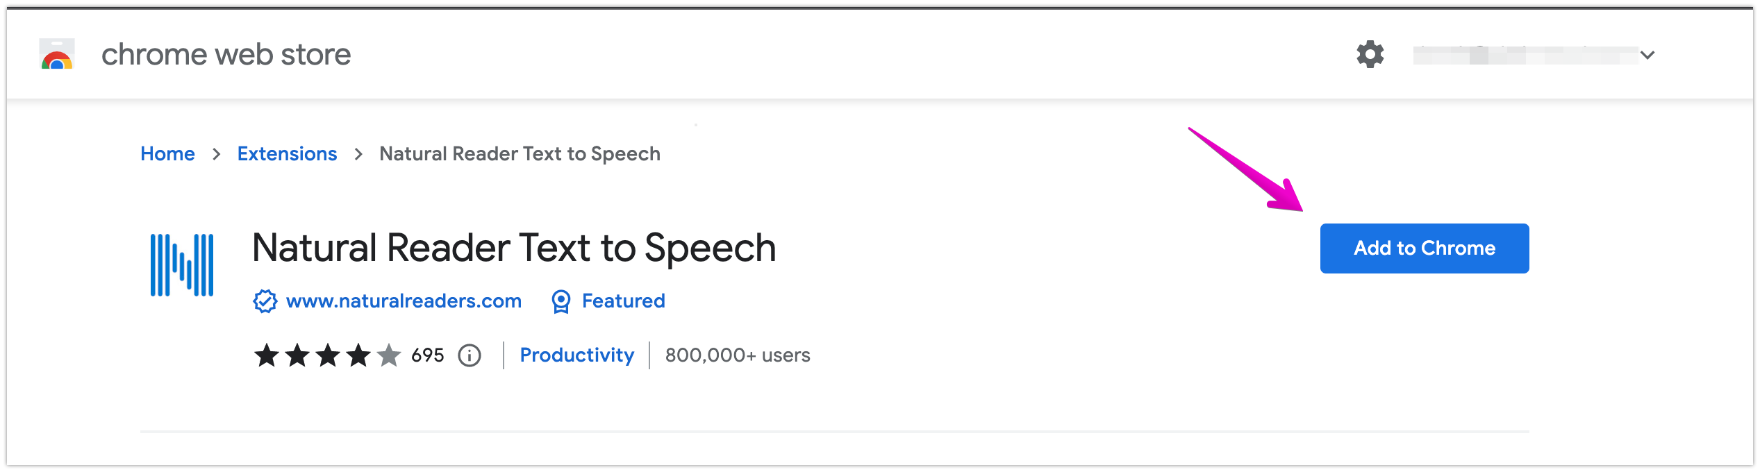This screenshot has height=472, width=1760.
Task: Open Extensions breadcrumb link
Action: coord(287,153)
